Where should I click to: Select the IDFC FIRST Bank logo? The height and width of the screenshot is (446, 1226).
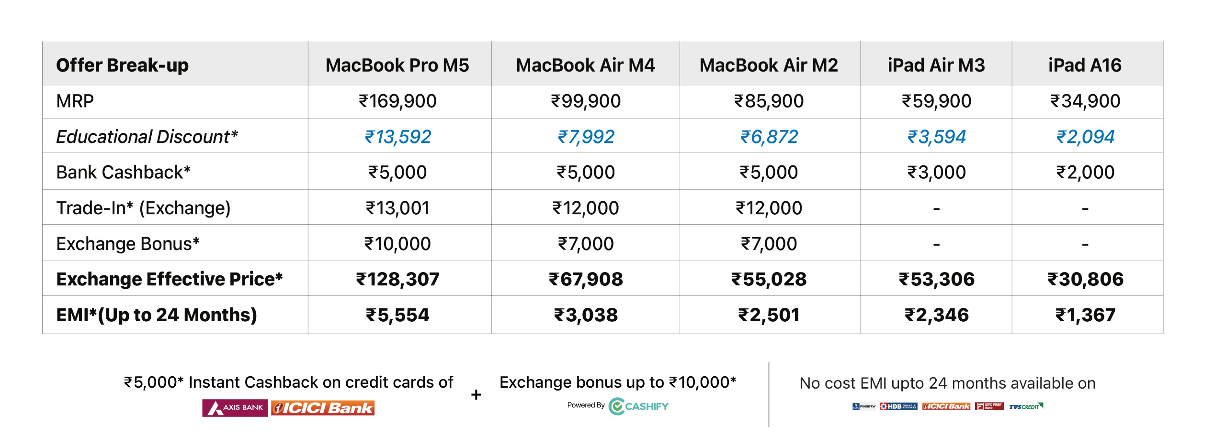tap(989, 406)
